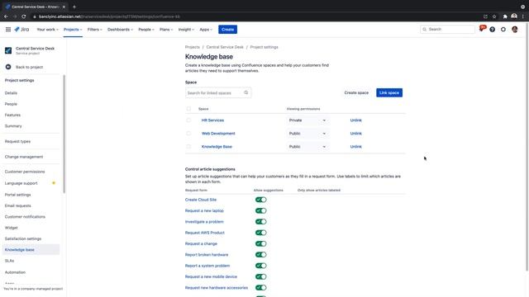This screenshot has height=297, width=529.
Task: Click the Back to project arrow icon
Action: pos(8,67)
